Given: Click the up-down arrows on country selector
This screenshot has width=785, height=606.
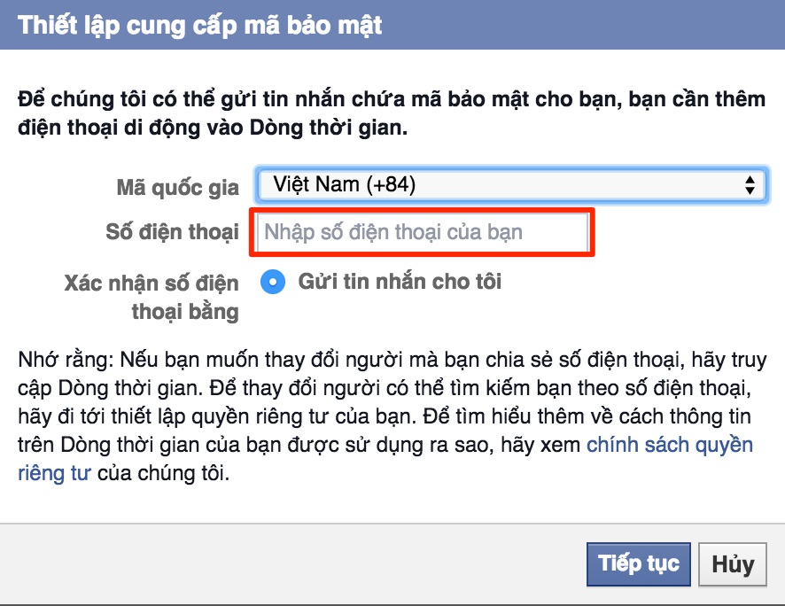Looking at the screenshot, I should [750, 185].
